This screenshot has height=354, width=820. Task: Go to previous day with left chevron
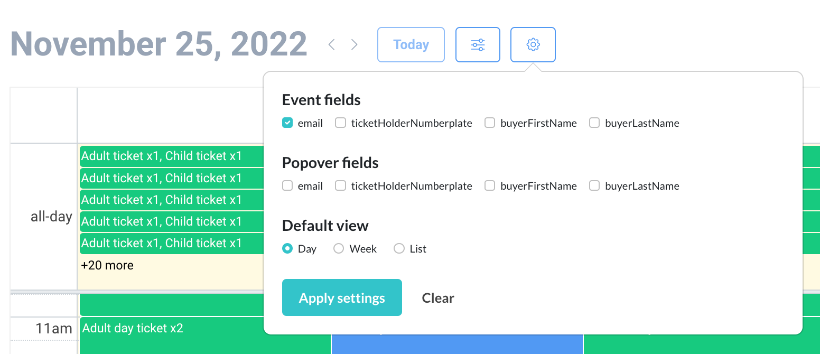click(332, 45)
